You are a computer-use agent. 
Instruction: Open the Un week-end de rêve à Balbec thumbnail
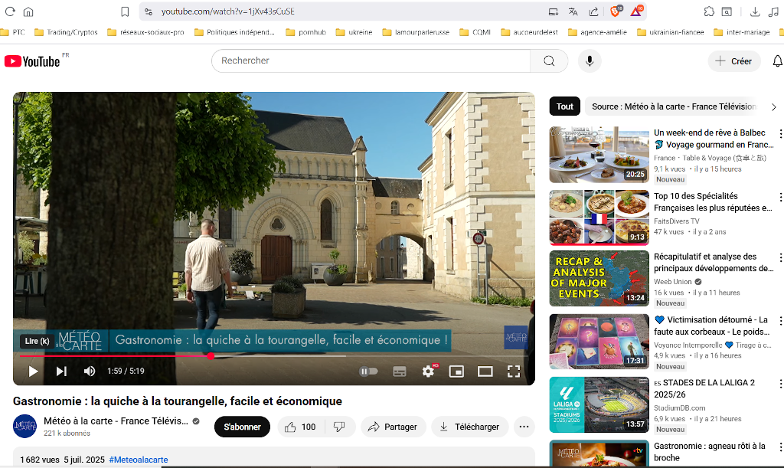tap(599, 155)
